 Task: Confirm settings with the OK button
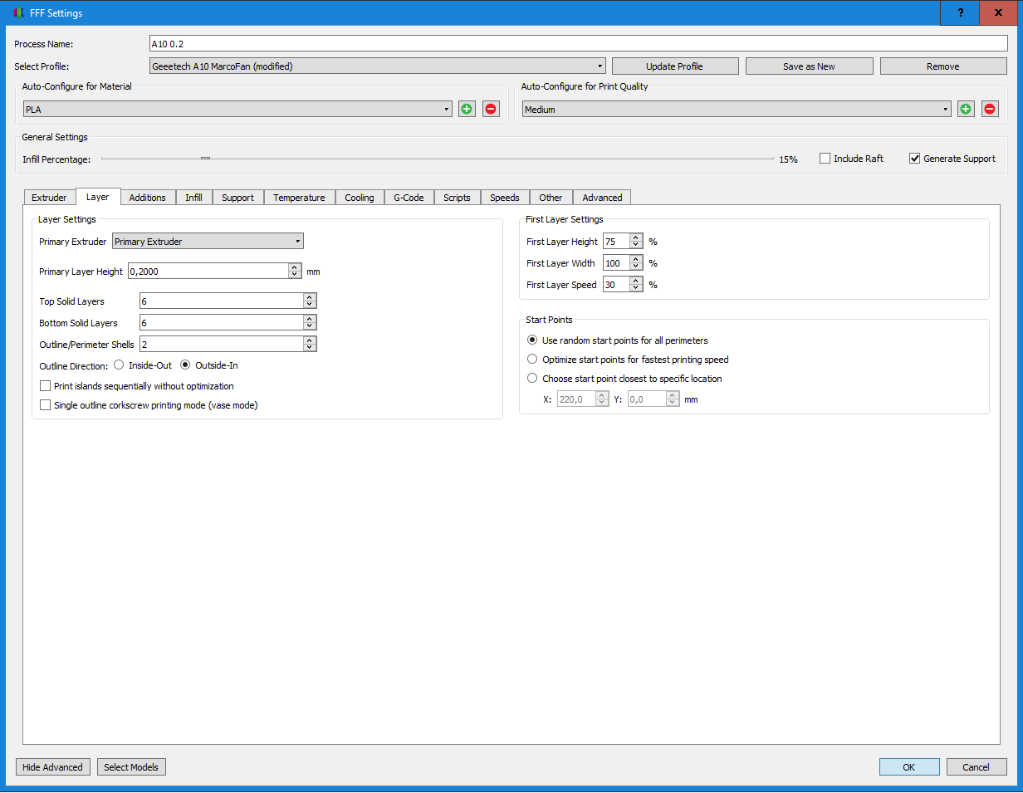coord(909,767)
